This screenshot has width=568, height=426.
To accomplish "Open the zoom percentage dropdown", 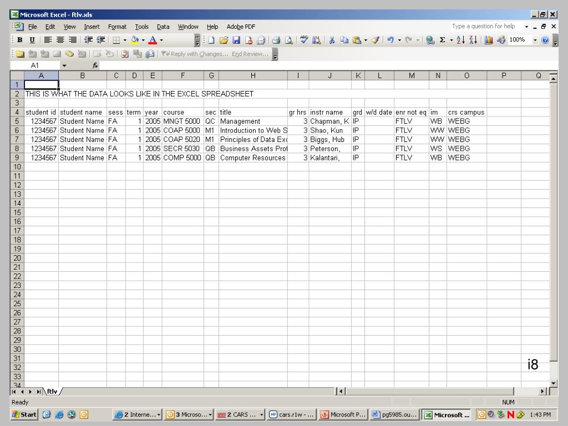I will pos(535,40).
